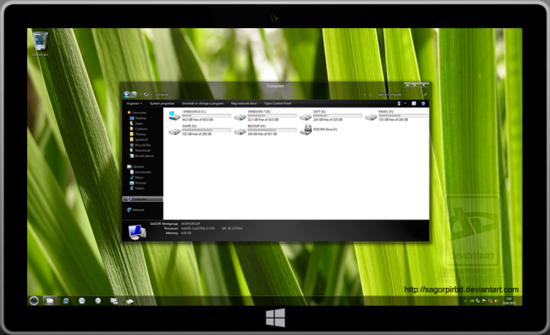Open the Documents library
Viewport: 550px width, 335px height.
click(x=141, y=172)
